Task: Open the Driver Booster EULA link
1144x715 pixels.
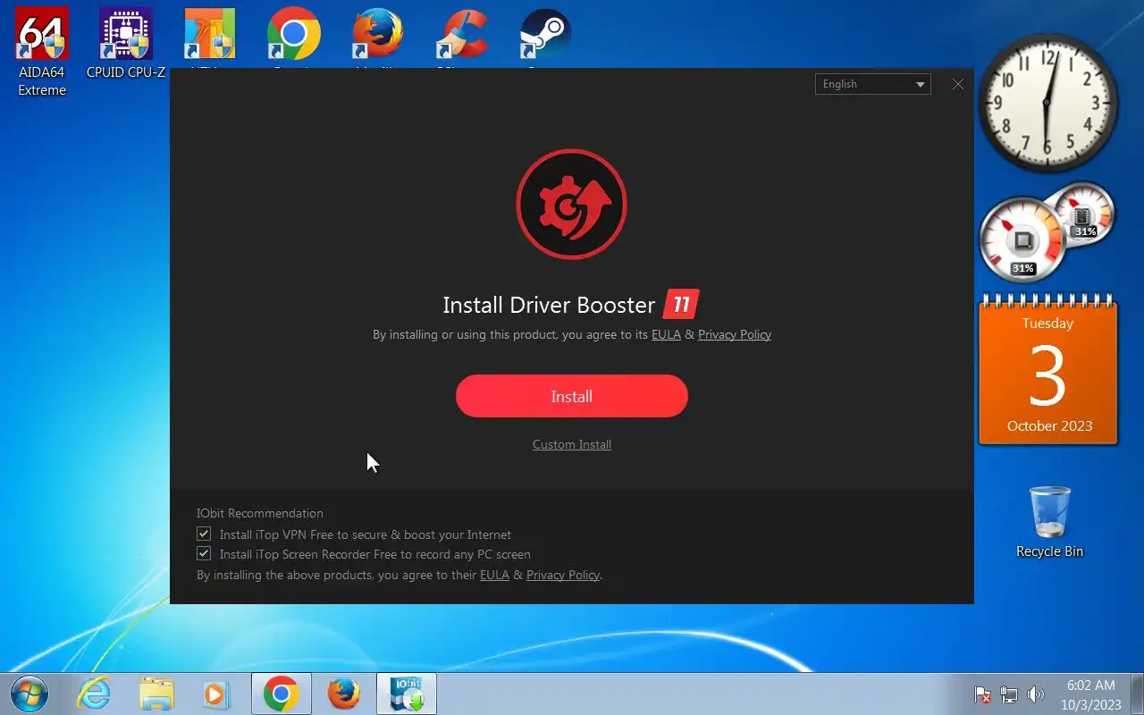Action: click(x=666, y=334)
